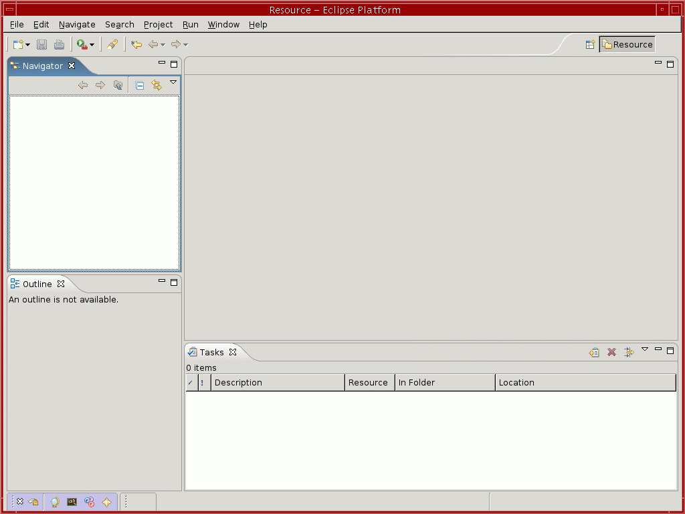Open the Tasks view menu triangle

click(x=645, y=349)
